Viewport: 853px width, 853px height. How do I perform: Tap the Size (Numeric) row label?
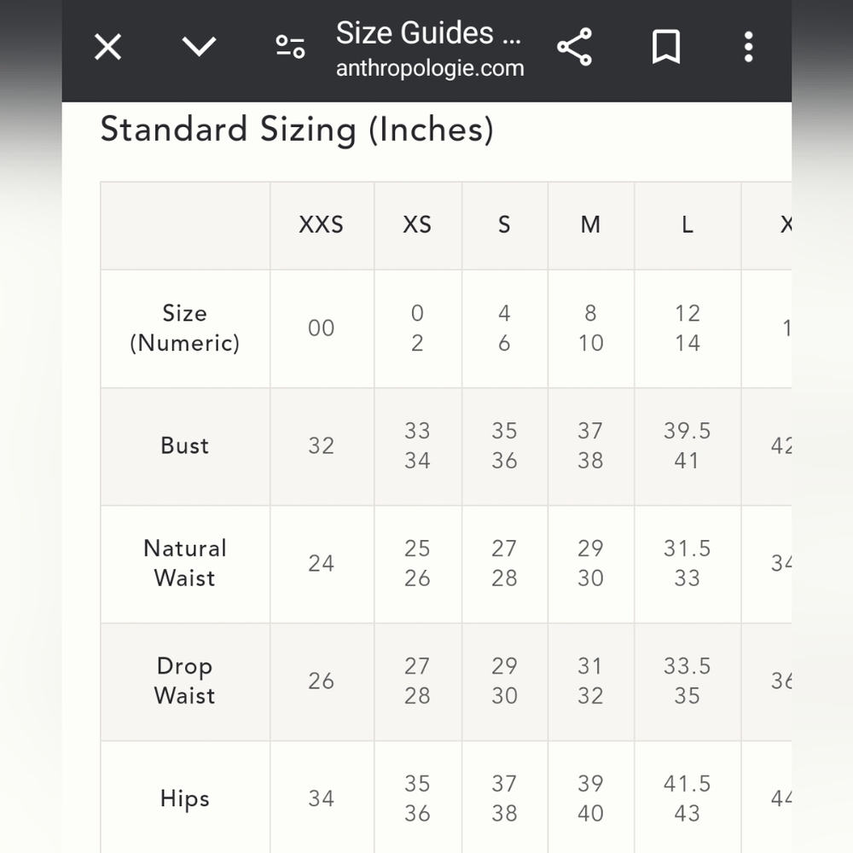pos(184,328)
